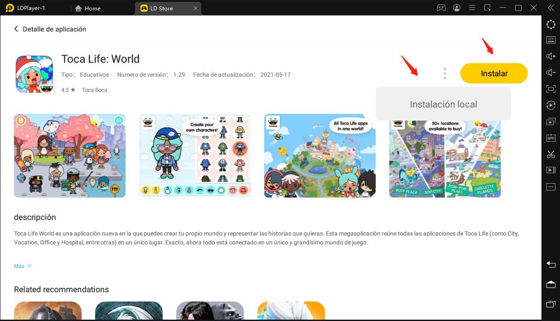Click the Toca Life: World app icon

point(34,73)
